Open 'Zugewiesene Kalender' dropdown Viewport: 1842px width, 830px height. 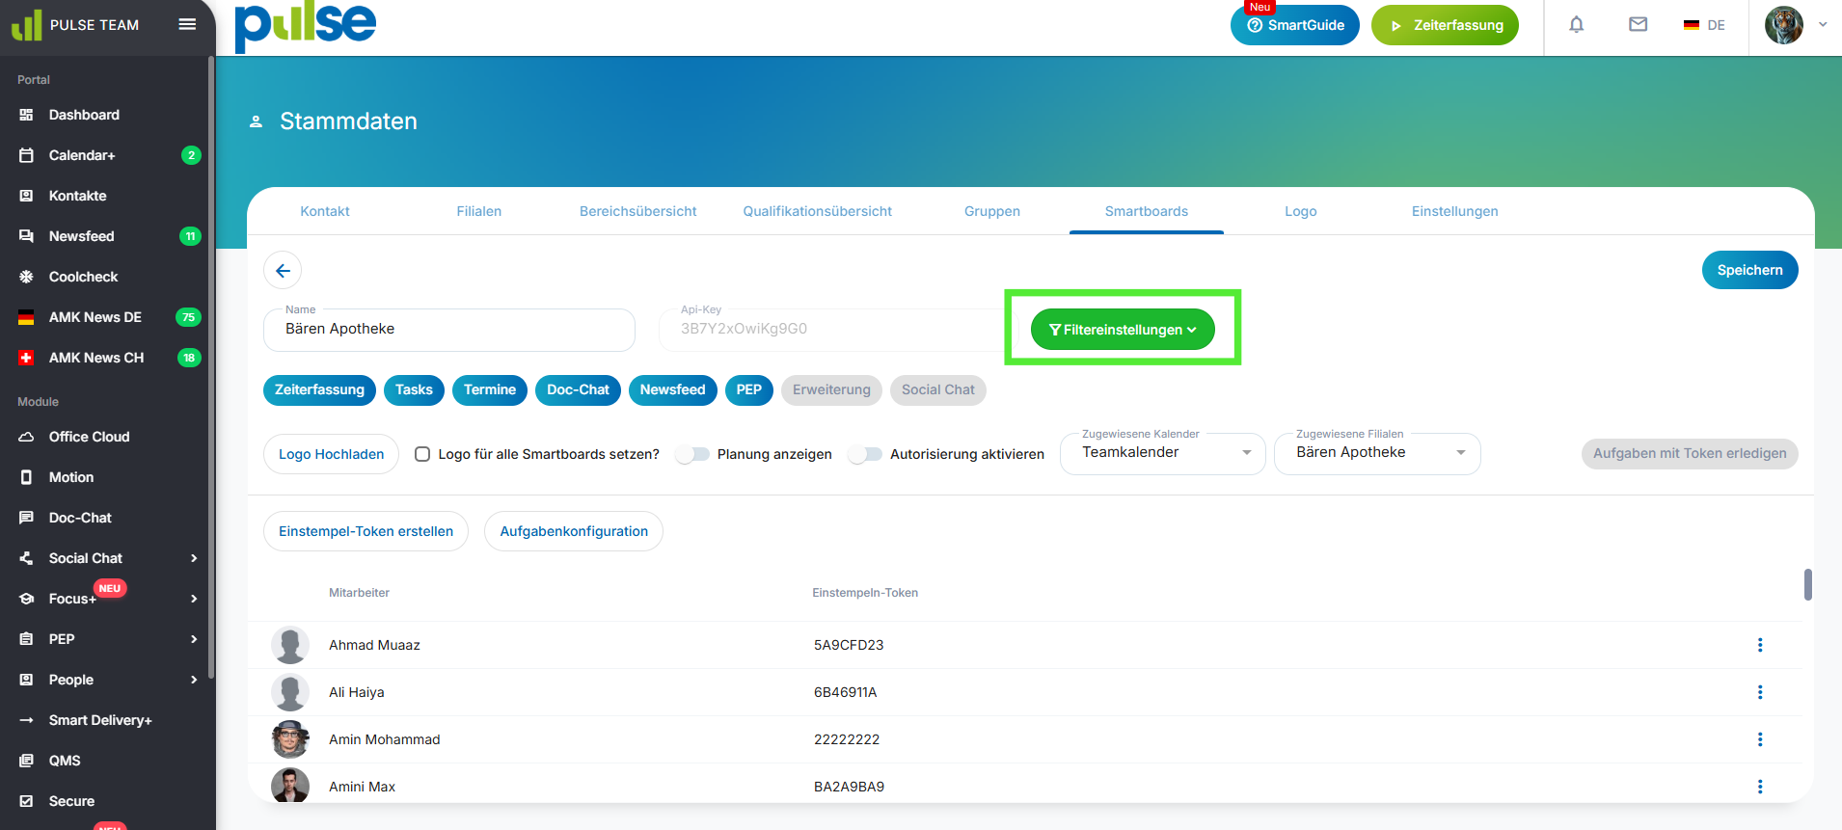point(1163,454)
